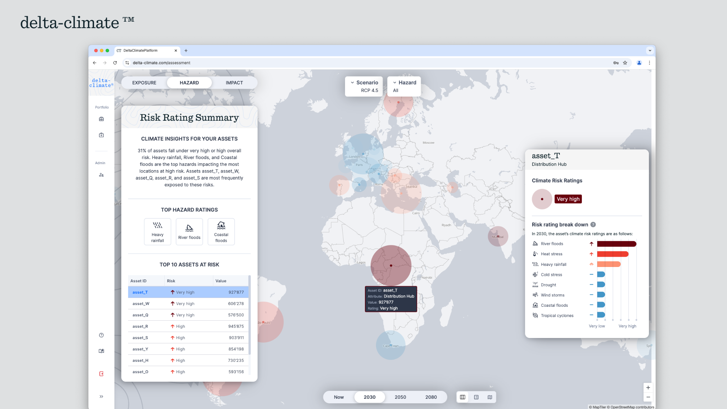Image resolution: width=727 pixels, height=409 pixels.
Task: Click the risk rating break down help icon
Action: tap(593, 224)
